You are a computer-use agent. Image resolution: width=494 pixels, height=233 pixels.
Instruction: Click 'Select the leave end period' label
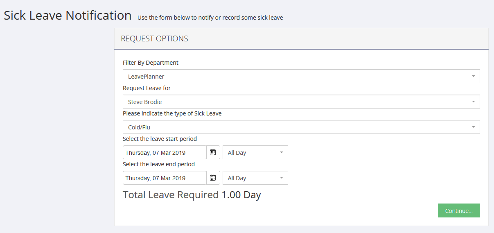point(159,164)
